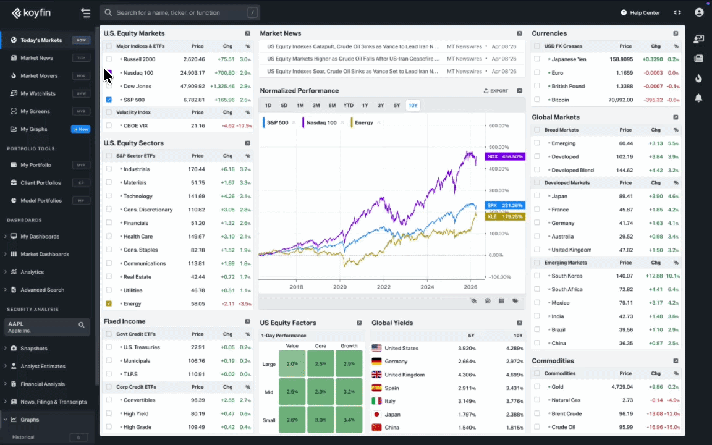Click the user account profile icon
The image size is (712, 445).
[x=699, y=12]
